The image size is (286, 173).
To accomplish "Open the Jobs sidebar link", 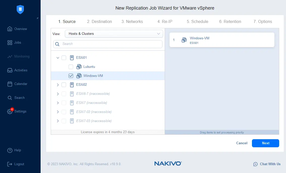I will (x=18, y=42).
